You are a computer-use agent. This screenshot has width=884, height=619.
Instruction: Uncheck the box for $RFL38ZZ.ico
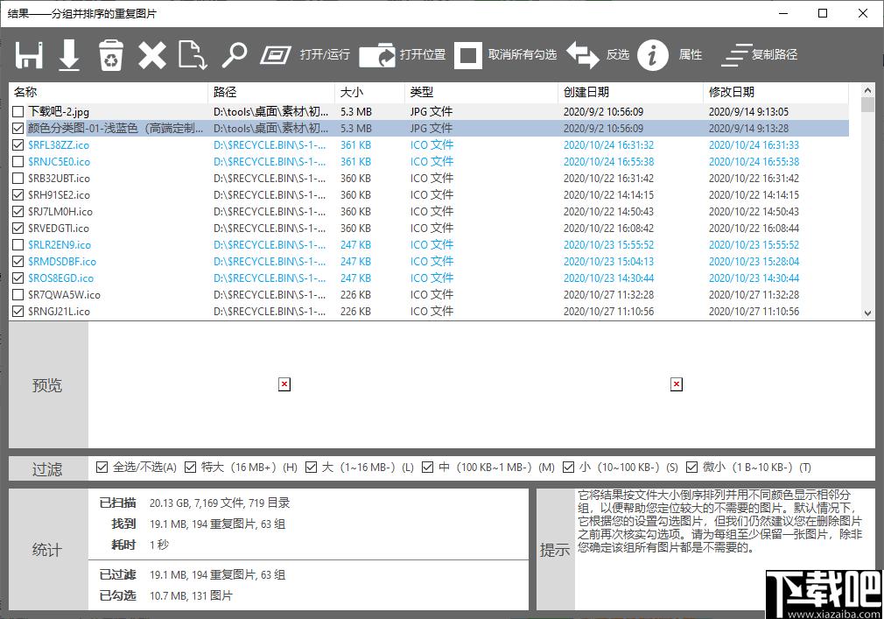[18, 144]
